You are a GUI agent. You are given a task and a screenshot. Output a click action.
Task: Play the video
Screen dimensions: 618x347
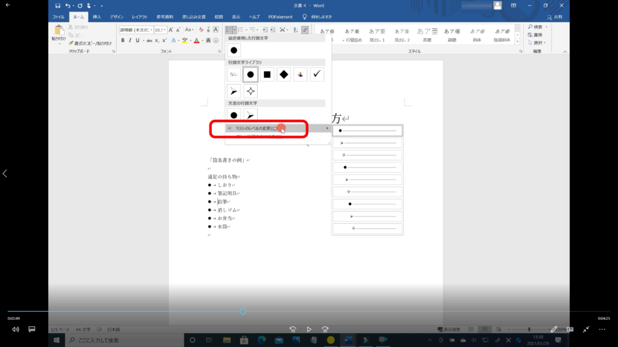click(x=309, y=330)
